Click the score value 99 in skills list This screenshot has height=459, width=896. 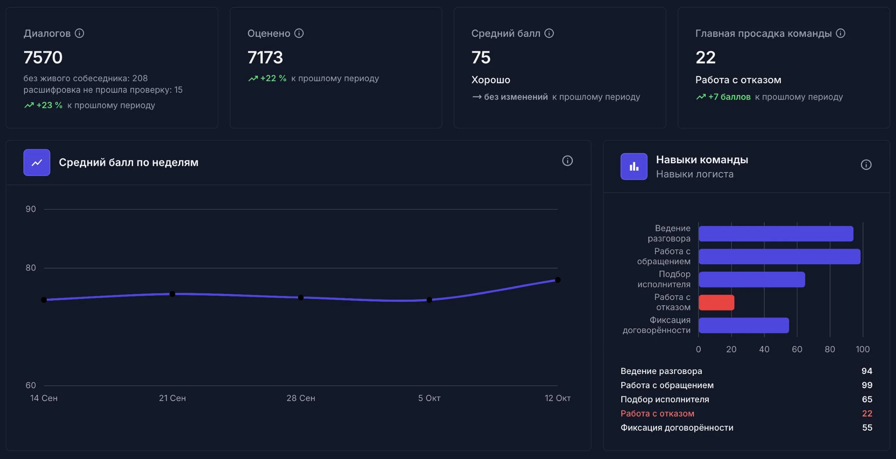pyautogui.click(x=867, y=385)
